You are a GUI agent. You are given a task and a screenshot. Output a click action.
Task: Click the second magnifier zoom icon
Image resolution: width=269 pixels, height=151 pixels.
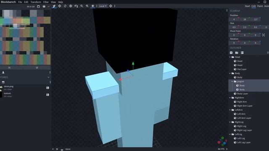coord(87,6)
